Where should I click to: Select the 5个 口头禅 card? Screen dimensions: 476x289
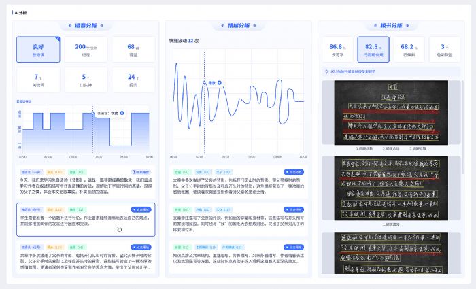point(86,80)
